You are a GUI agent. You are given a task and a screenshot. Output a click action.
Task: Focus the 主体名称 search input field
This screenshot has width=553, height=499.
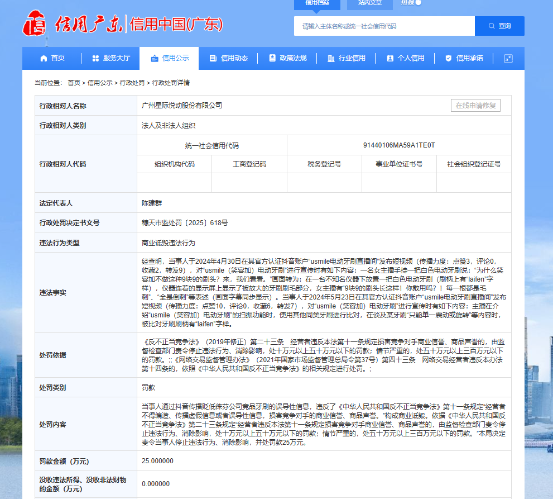point(384,26)
